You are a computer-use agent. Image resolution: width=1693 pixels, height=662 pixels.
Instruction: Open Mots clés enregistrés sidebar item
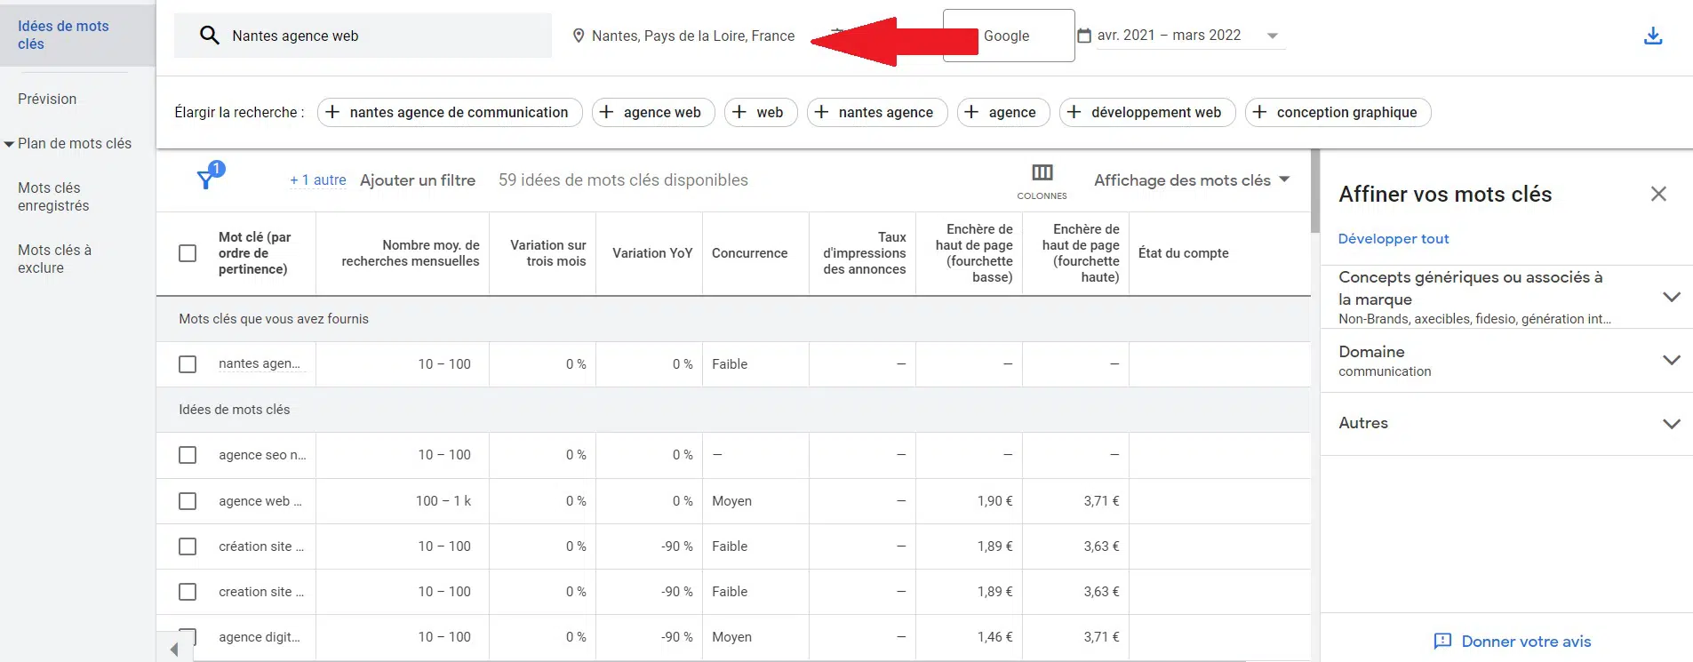click(53, 196)
